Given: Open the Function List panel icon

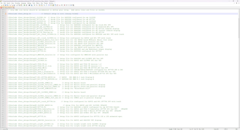Looking at the screenshot, I should (x=57, y=5).
